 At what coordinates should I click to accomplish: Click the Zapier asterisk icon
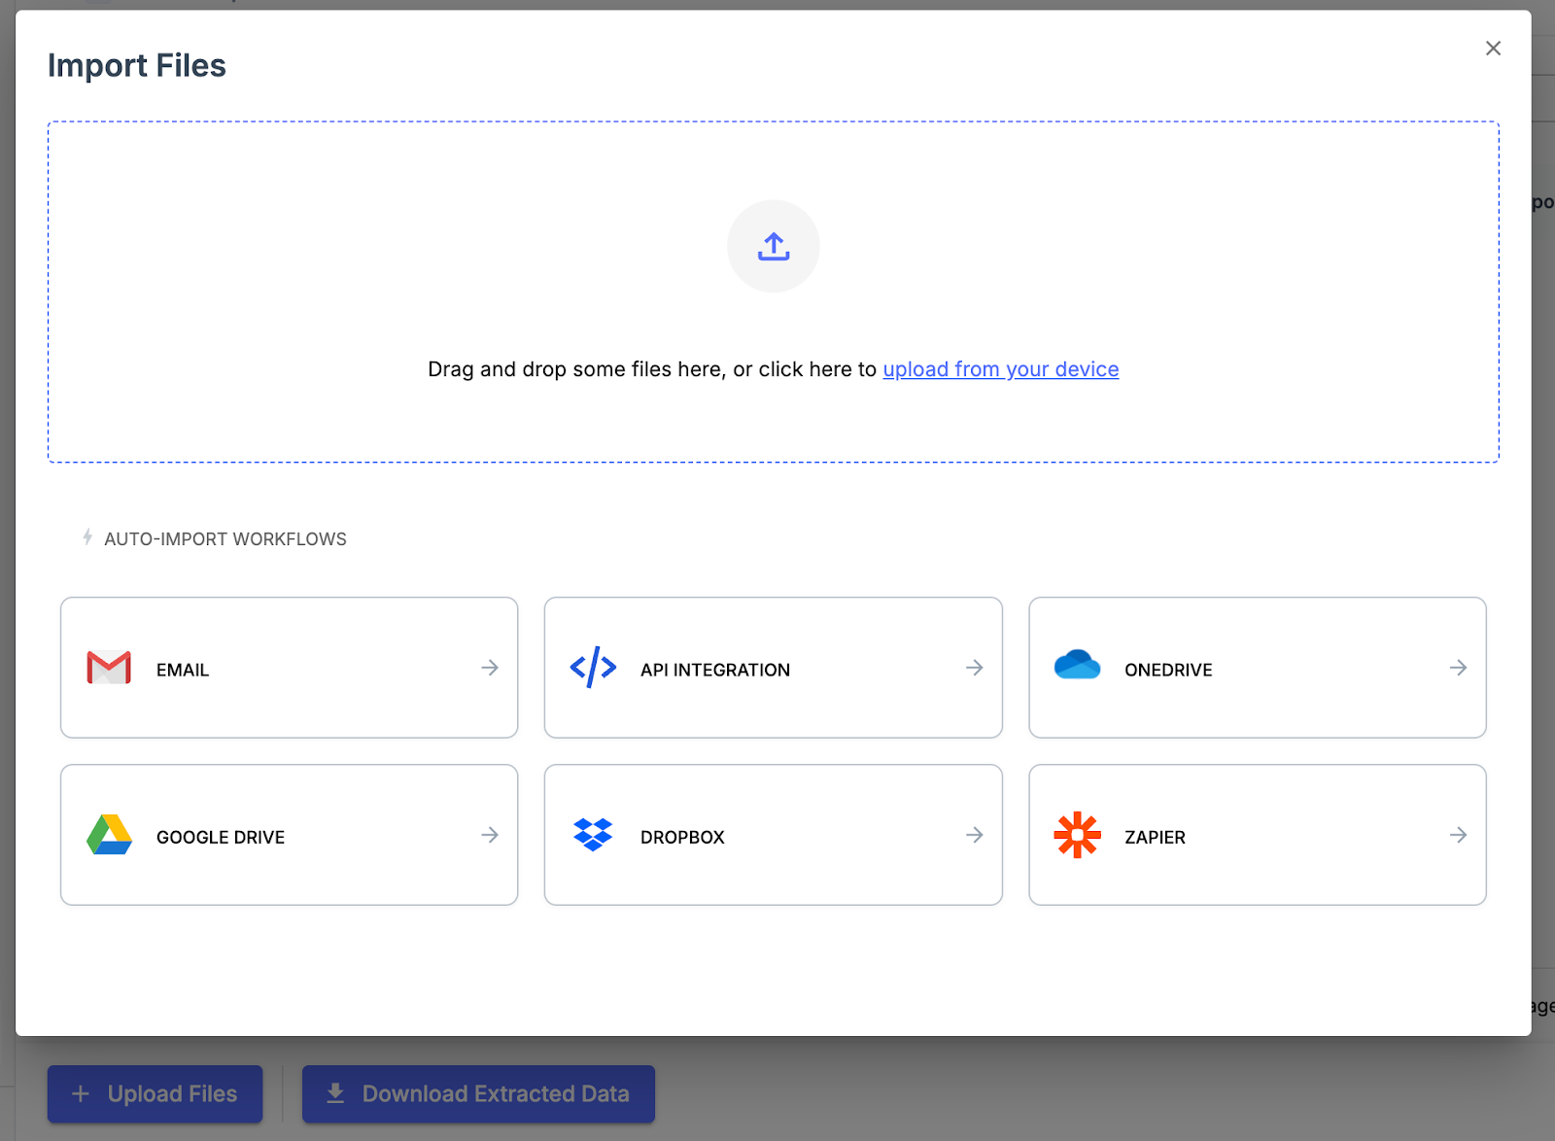pos(1078,834)
